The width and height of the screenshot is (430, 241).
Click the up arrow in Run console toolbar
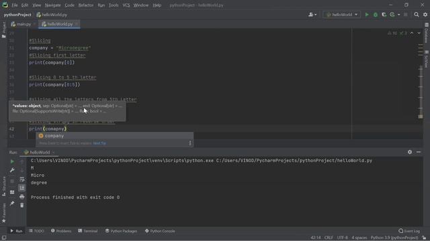tap(22, 161)
